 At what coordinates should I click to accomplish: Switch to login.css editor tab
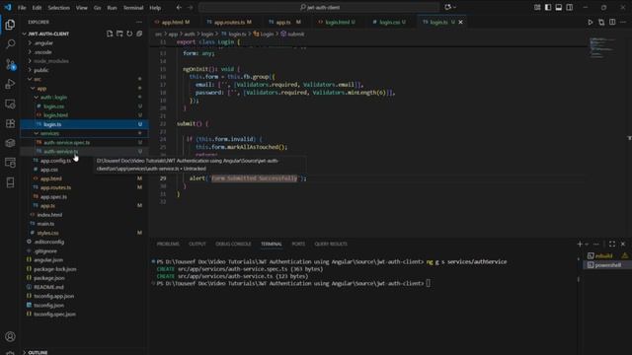point(389,22)
